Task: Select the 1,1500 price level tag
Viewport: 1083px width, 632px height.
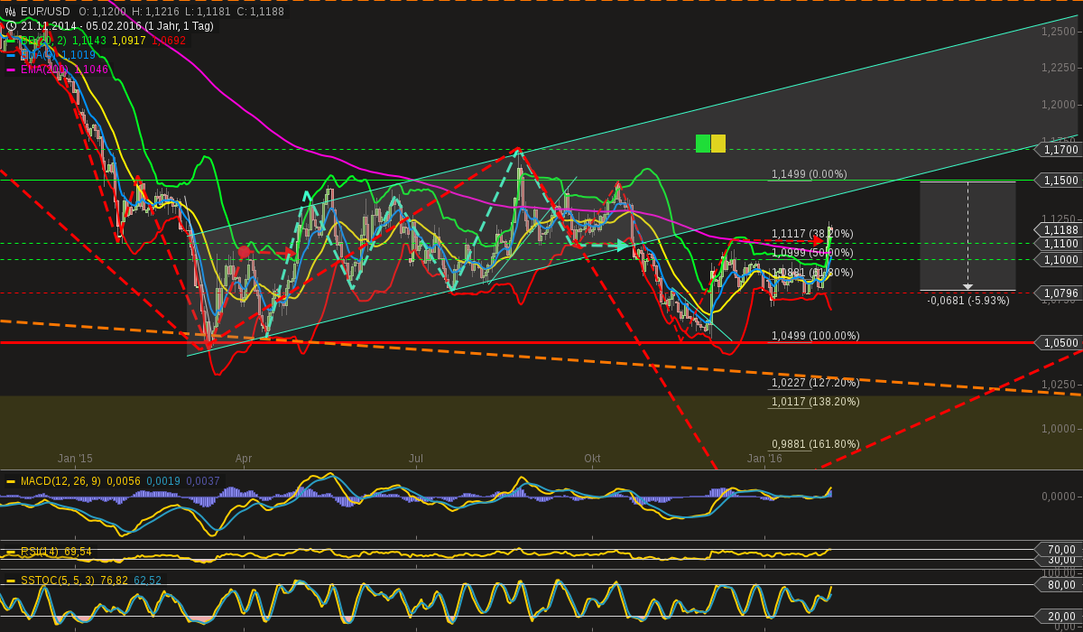Action: point(1060,181)
